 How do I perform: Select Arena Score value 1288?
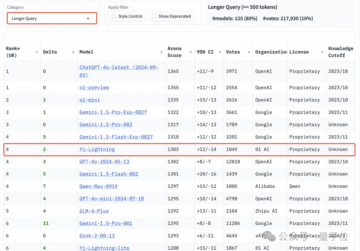click(173, 248)
